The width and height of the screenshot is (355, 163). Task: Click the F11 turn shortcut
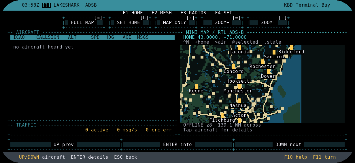coord(324,157)
